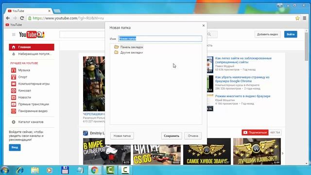Click the Новая папка button in the dialog
The width and height of the screenshot is (311, 175).
tap(122, 136)
